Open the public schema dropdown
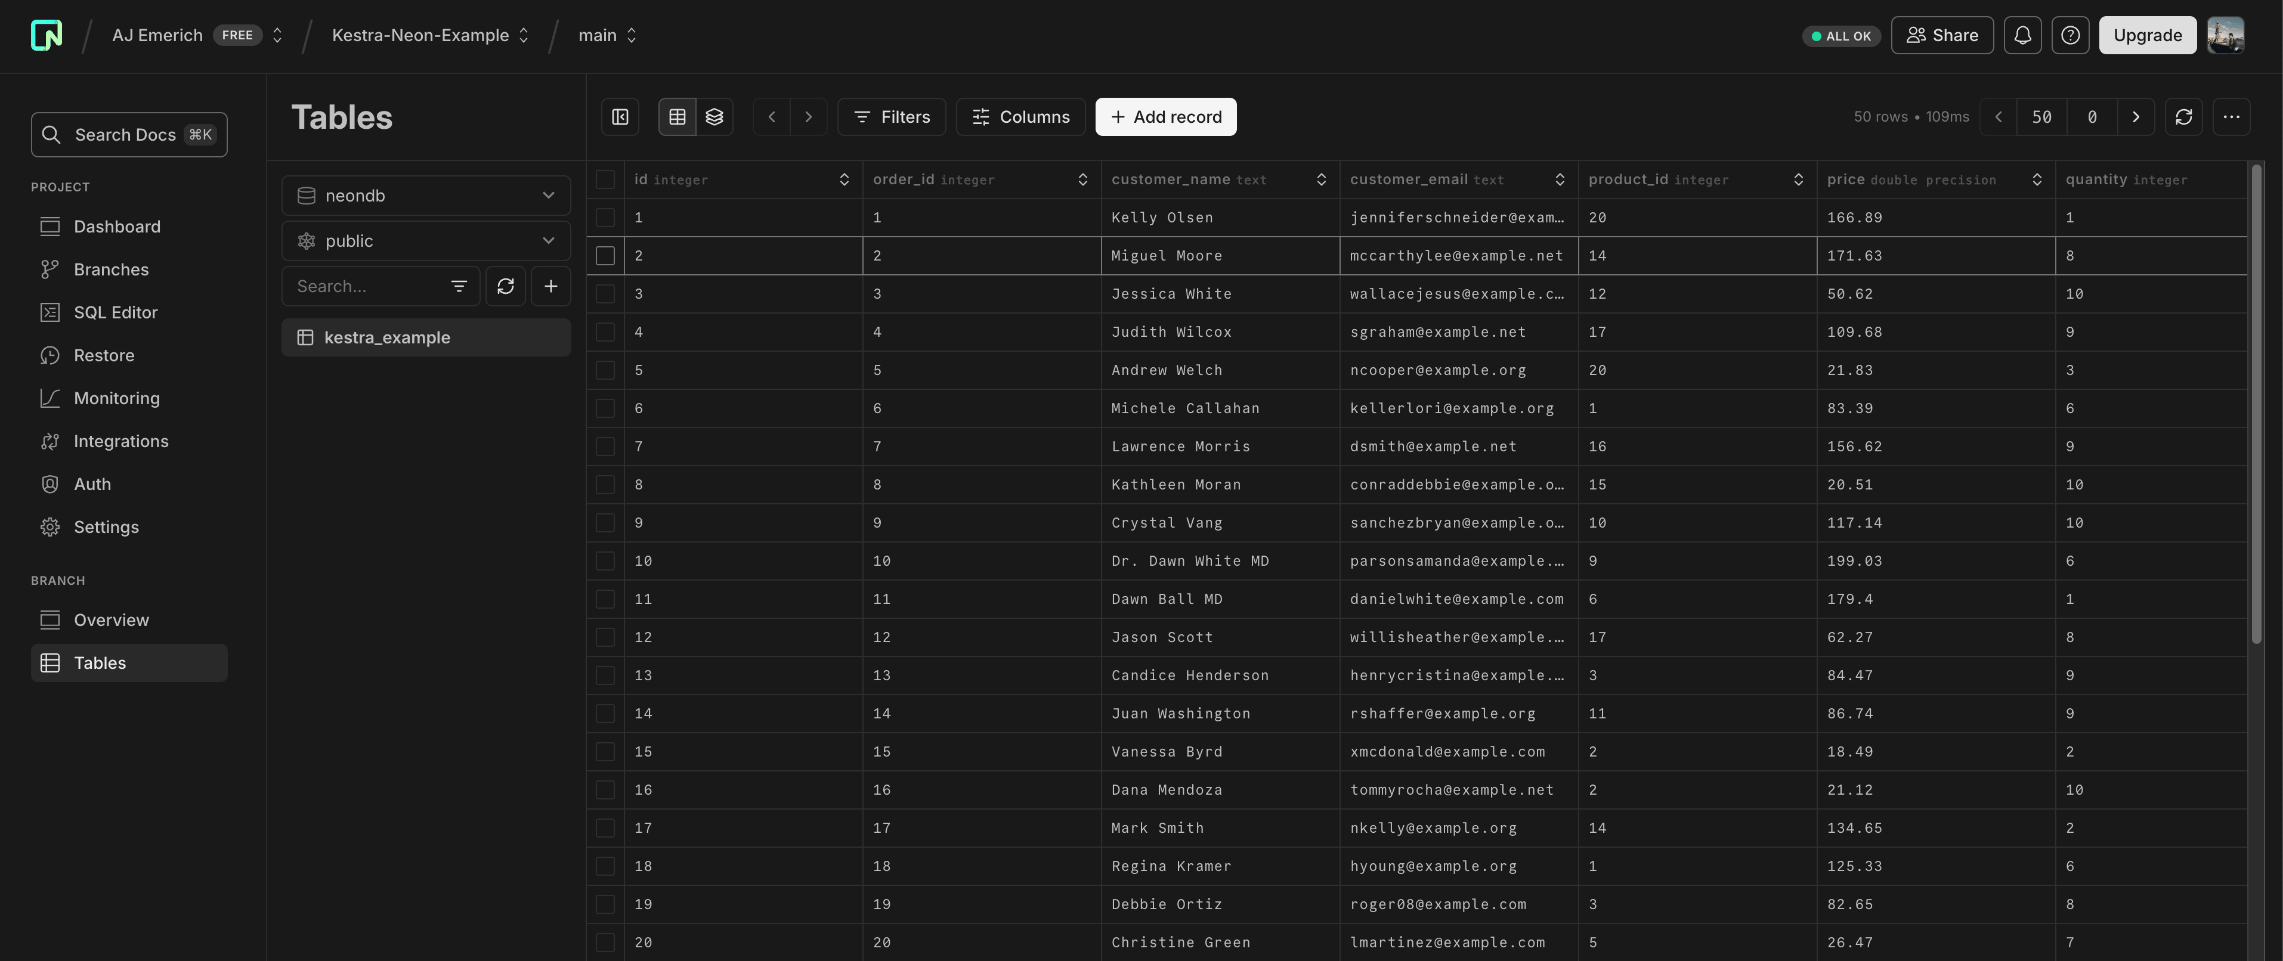The image size is (2283, 961). [426, 241]
